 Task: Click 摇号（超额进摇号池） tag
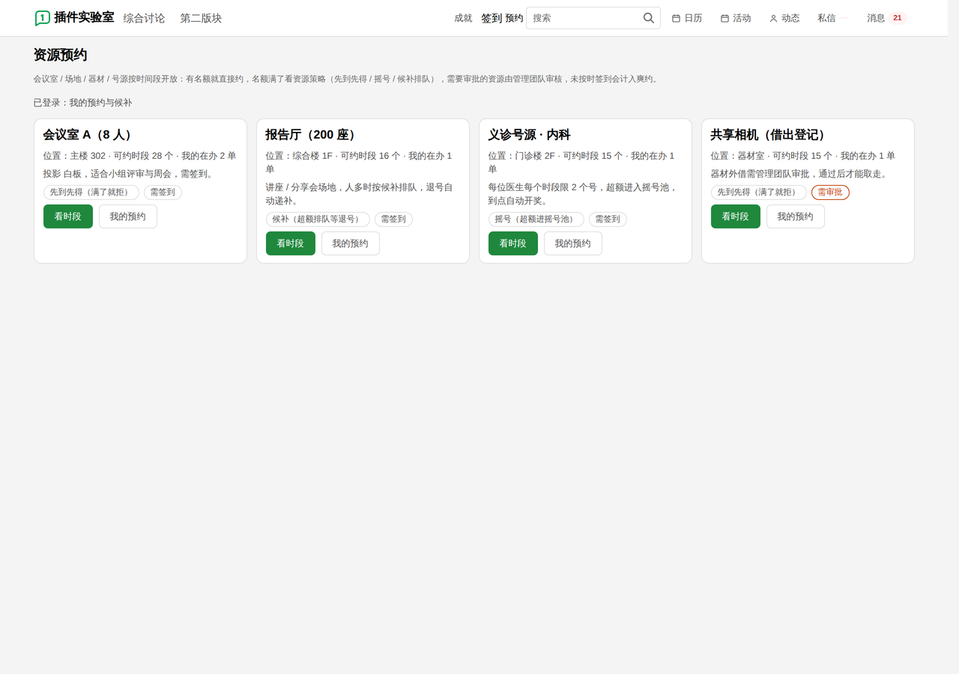(x=536, y=219)
